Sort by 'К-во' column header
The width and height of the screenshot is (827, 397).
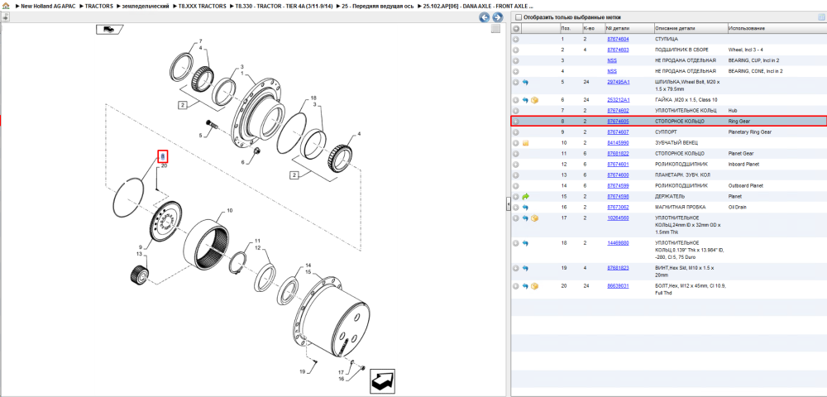(592, 28)
